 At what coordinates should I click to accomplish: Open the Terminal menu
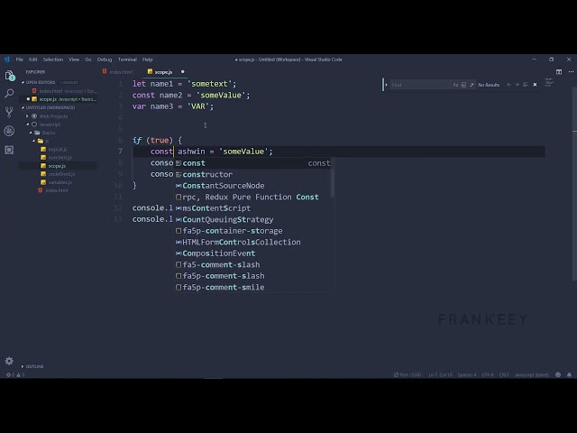127,60
